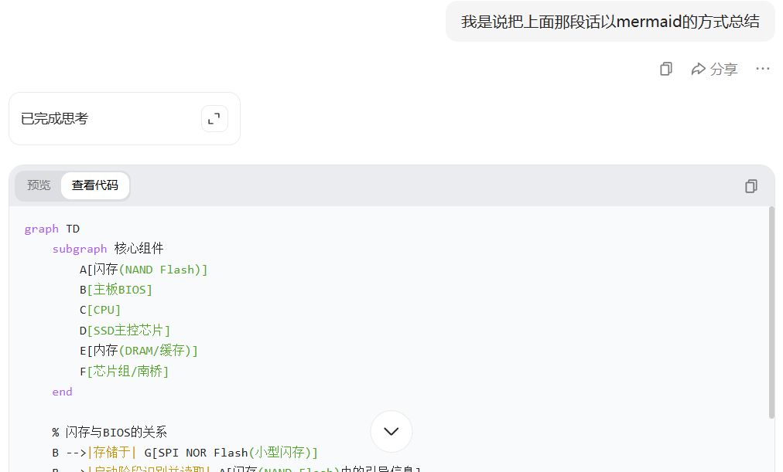Screen dimensions: 783x472
Task: Copy the mermaid code with the code block copy icon
Action: tap(750, 185)
